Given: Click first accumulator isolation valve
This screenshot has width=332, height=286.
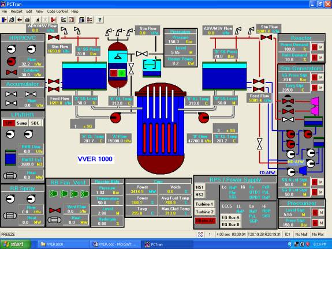Looking at the screenshot, I should coord(11,94).
